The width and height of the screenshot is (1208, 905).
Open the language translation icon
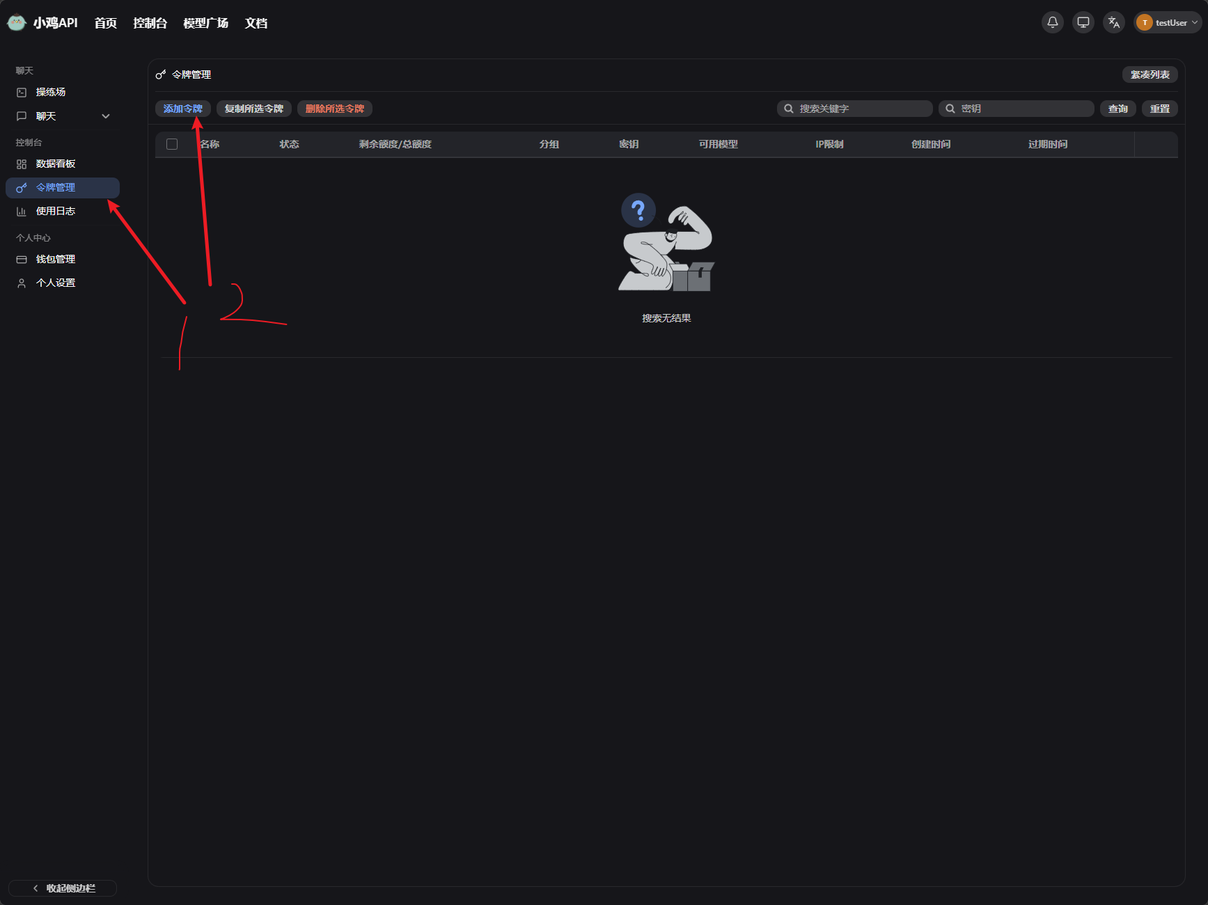click(1113, 22)
